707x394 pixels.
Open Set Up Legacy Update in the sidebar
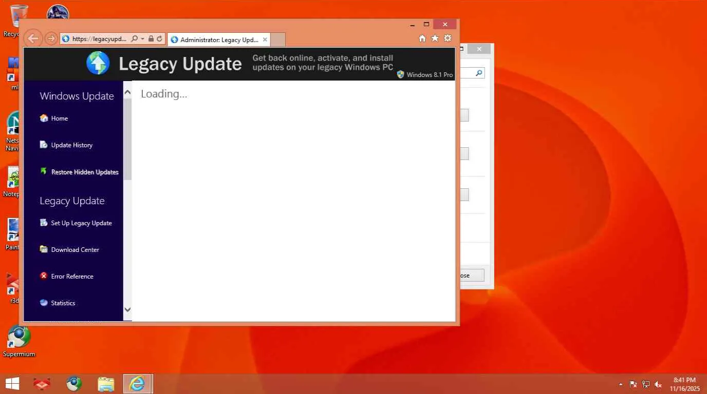coord(81,223)
